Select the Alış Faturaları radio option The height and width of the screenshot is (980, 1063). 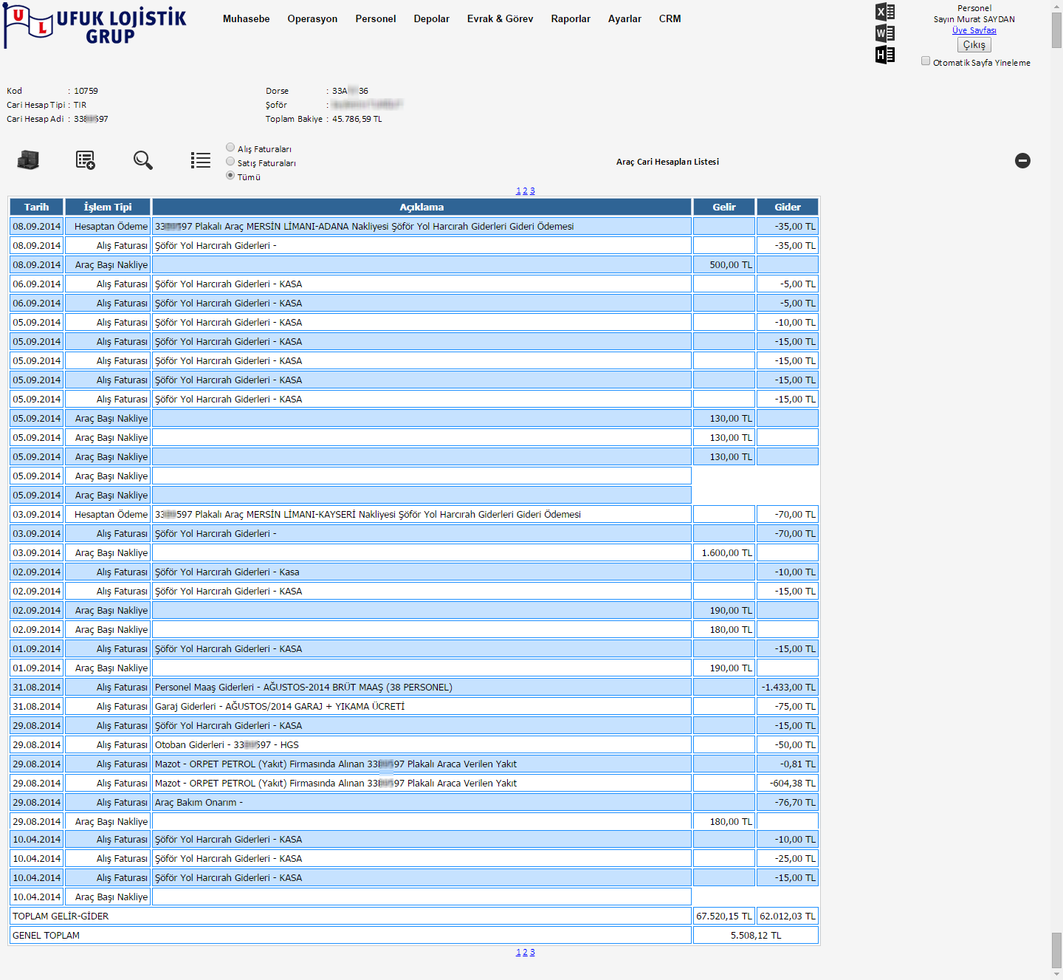pyautogui.click(x=230, y=148)
